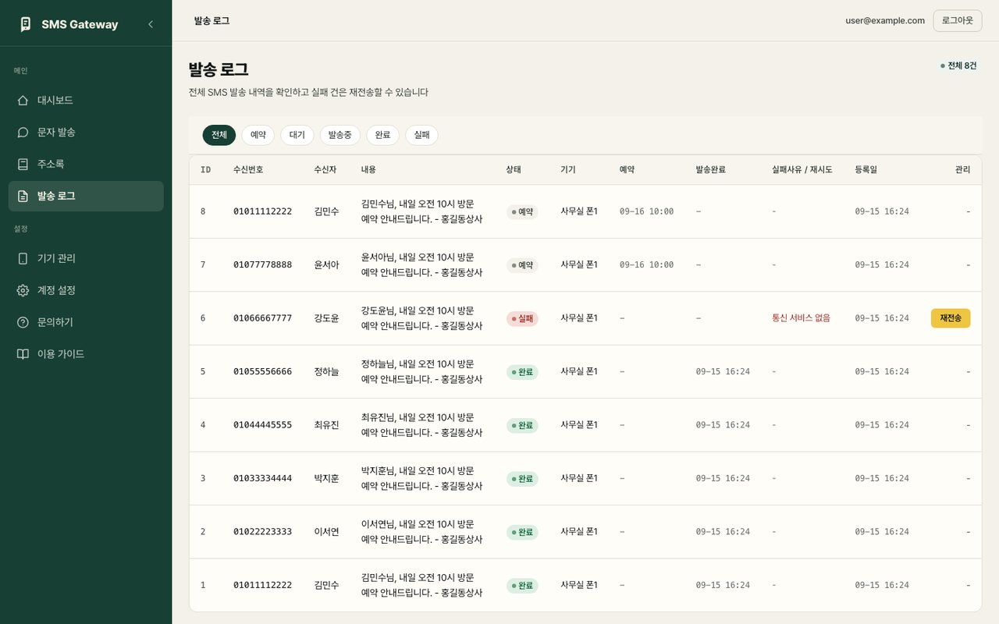Click recipient name 강도윤

(x=327, y=318)
